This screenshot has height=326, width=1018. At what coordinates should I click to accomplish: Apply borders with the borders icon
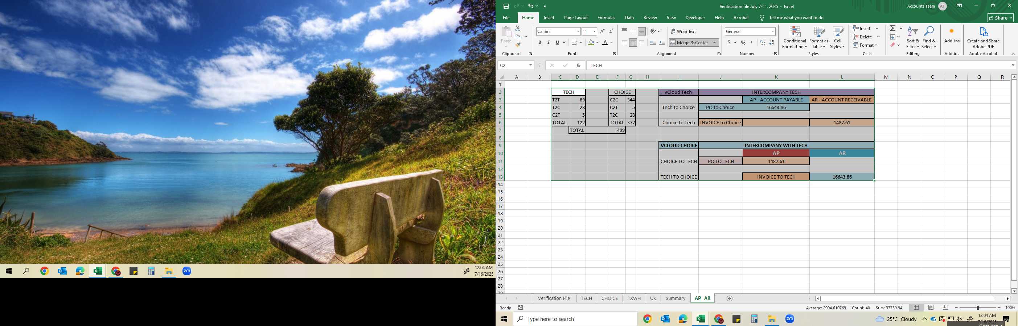[x=574, y=43]
